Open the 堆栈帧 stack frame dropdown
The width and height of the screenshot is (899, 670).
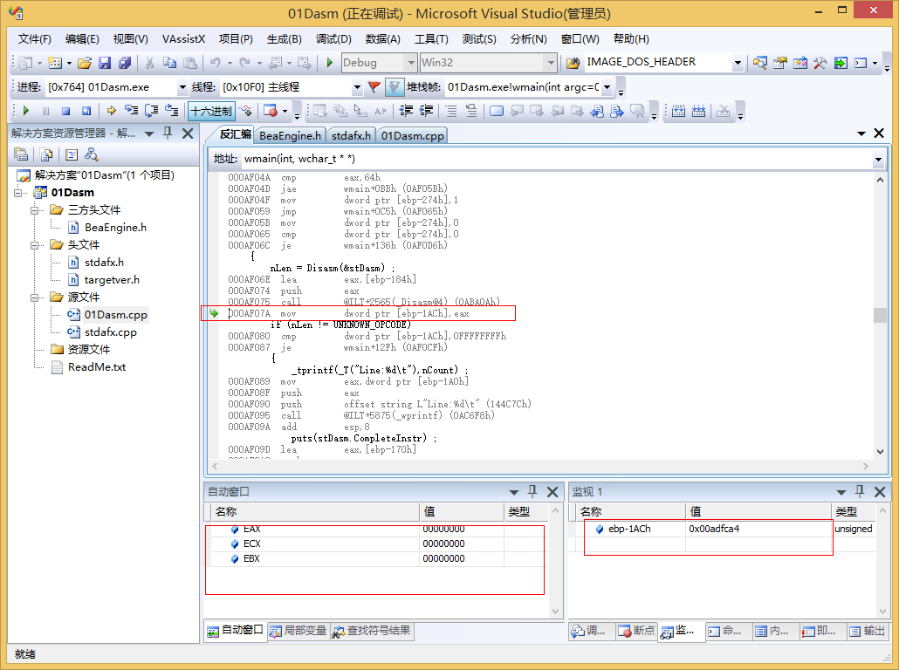(607, 87)
